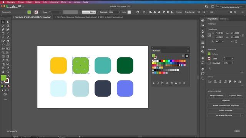The image size is (246, 138).
Task: Click large green fill box in toolbox
Action: coord(3,77)
